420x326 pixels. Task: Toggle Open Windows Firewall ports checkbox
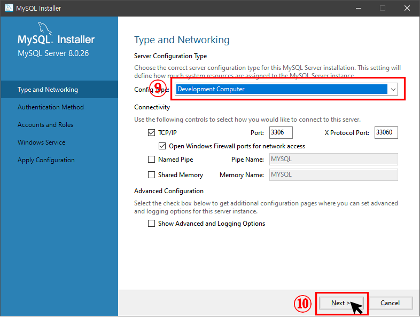tap(162, 146)
